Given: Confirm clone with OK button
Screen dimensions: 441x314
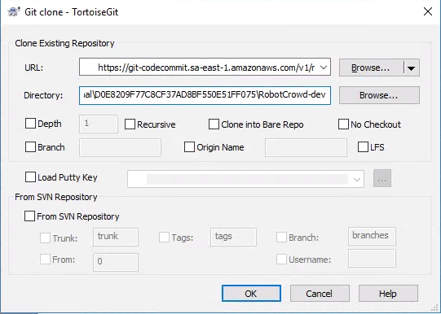Looking at the screenshot, I should 251,294.
